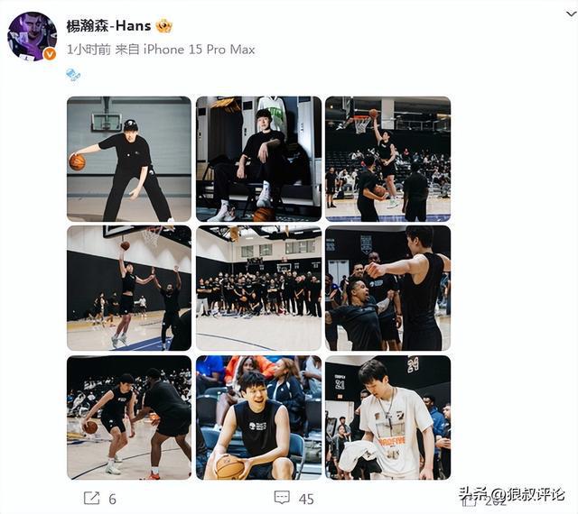
Task: Open the photo of dunk at the arena hoop
Action: point(388,159)
